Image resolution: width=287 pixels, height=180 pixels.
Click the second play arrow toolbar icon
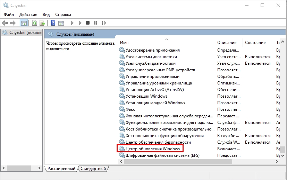pyautogui.click(x=80, y=23)
